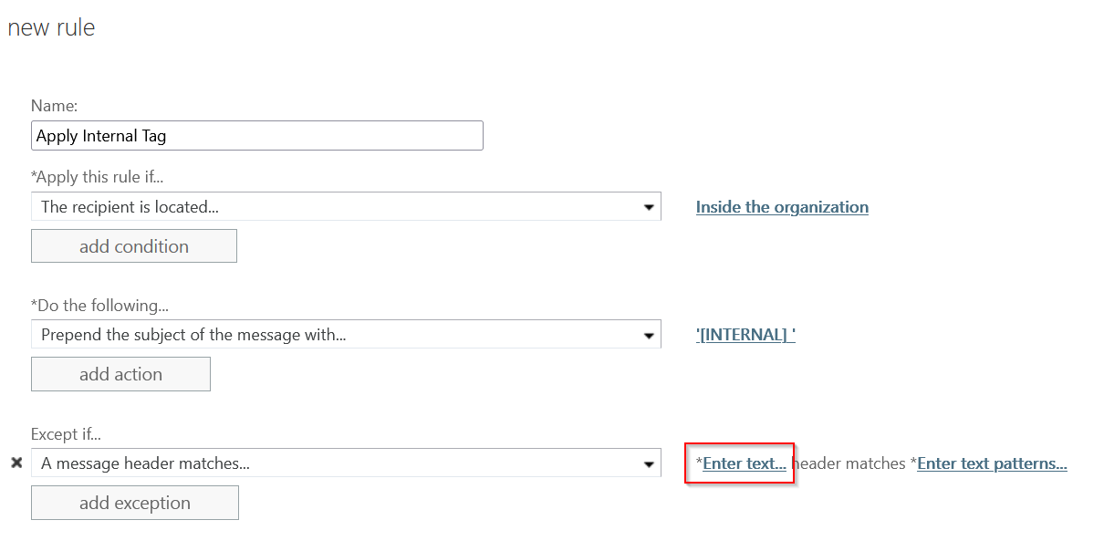Click the 'header matches' text
Screen dimensions: 1104x541
(x=849, y=463)
